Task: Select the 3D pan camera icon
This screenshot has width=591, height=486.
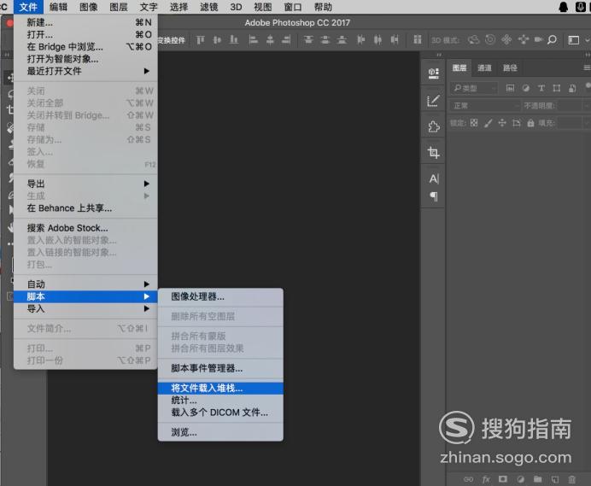Action: click(x=506, y=39)
